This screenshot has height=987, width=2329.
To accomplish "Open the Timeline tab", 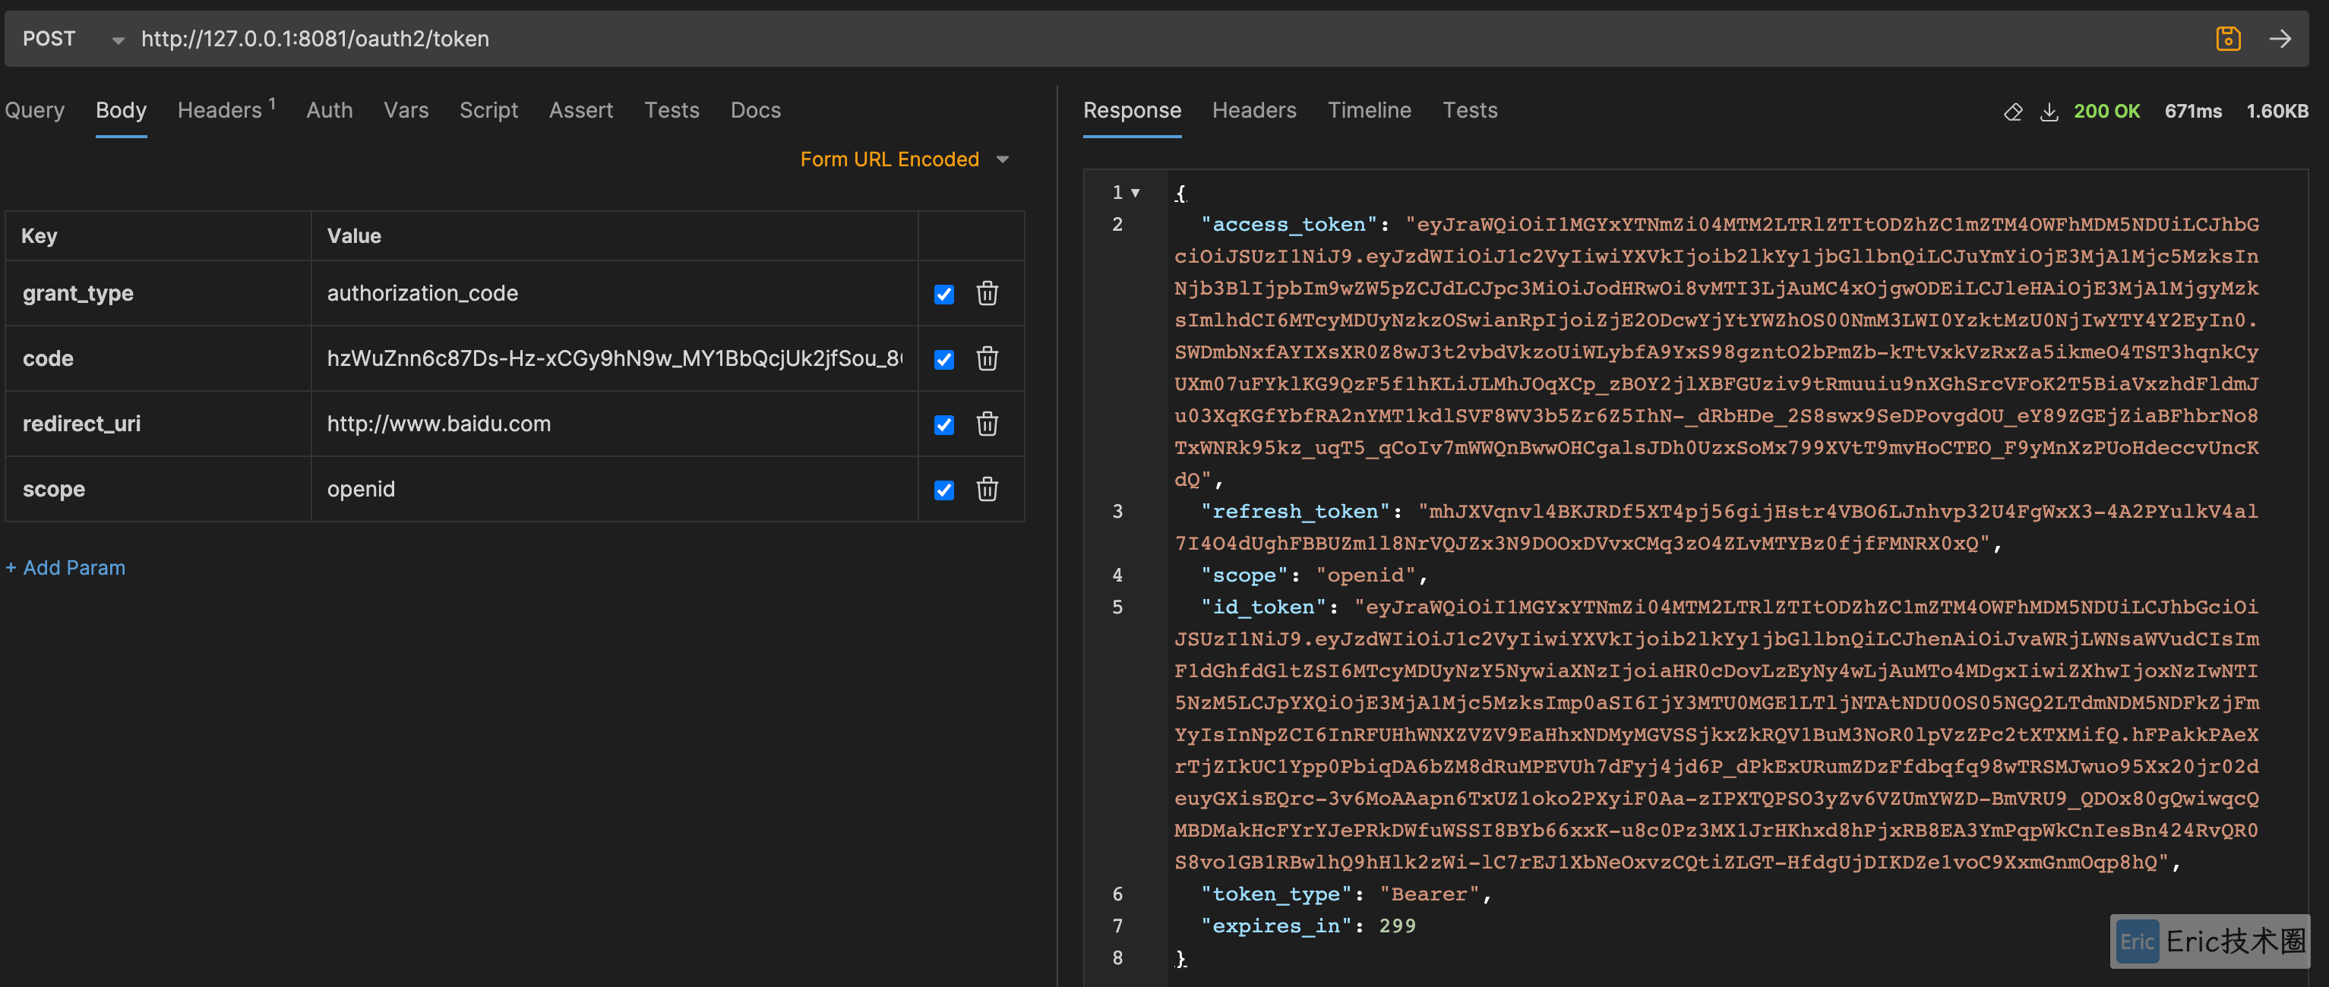I will (x=1369, y=110).
